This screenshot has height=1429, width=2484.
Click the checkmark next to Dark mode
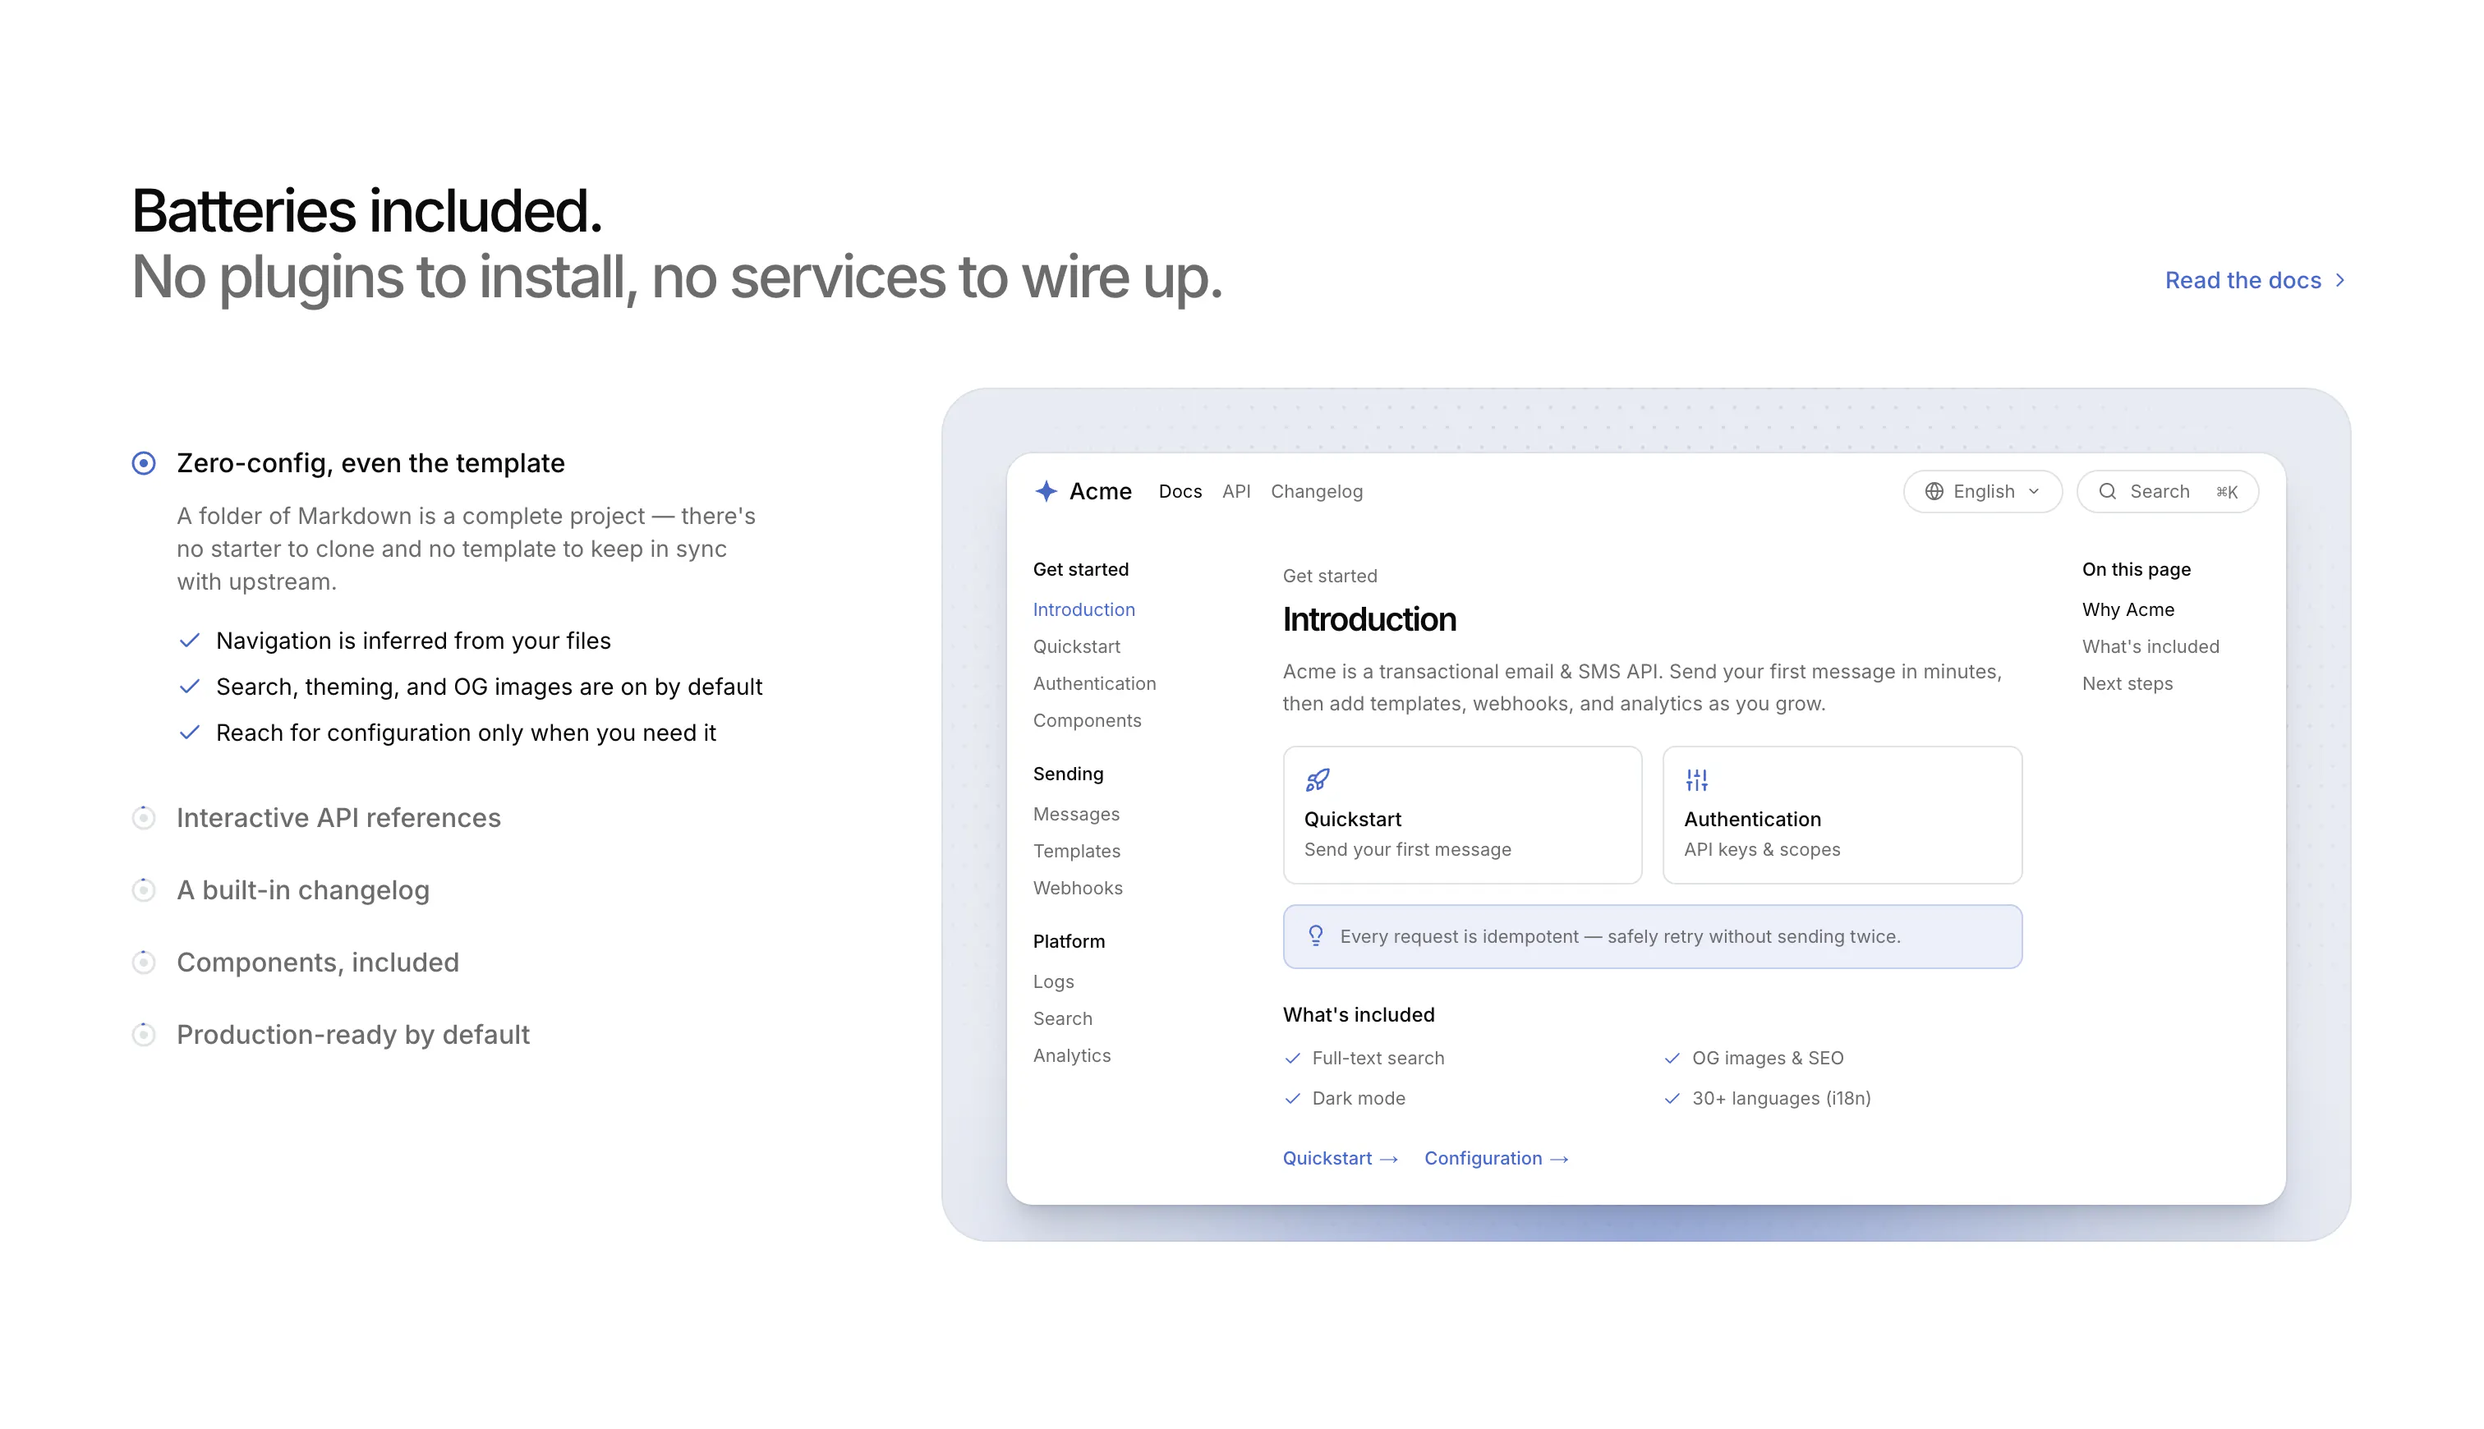point(1293,1098)
